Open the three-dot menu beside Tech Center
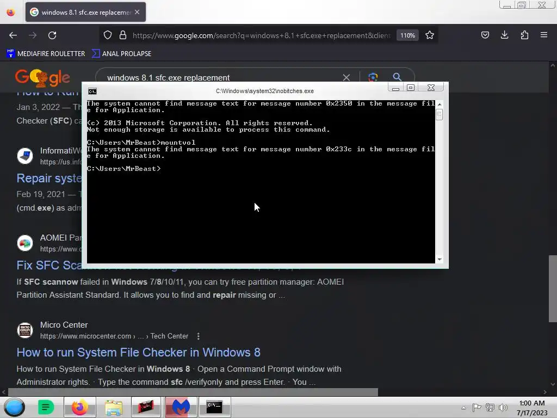This screenshot has height=418, width=557. coord(198,336)
